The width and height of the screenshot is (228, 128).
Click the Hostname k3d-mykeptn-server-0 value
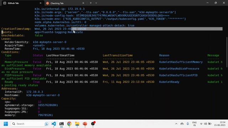tap(43, 95)
